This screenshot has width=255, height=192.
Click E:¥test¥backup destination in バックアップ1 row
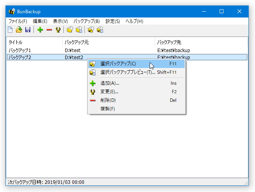[173, 51]
